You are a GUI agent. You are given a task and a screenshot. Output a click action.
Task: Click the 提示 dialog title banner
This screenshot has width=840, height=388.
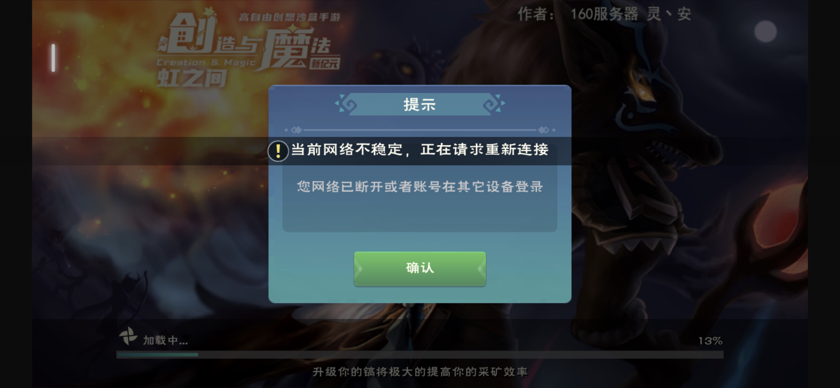pos(420,104)
